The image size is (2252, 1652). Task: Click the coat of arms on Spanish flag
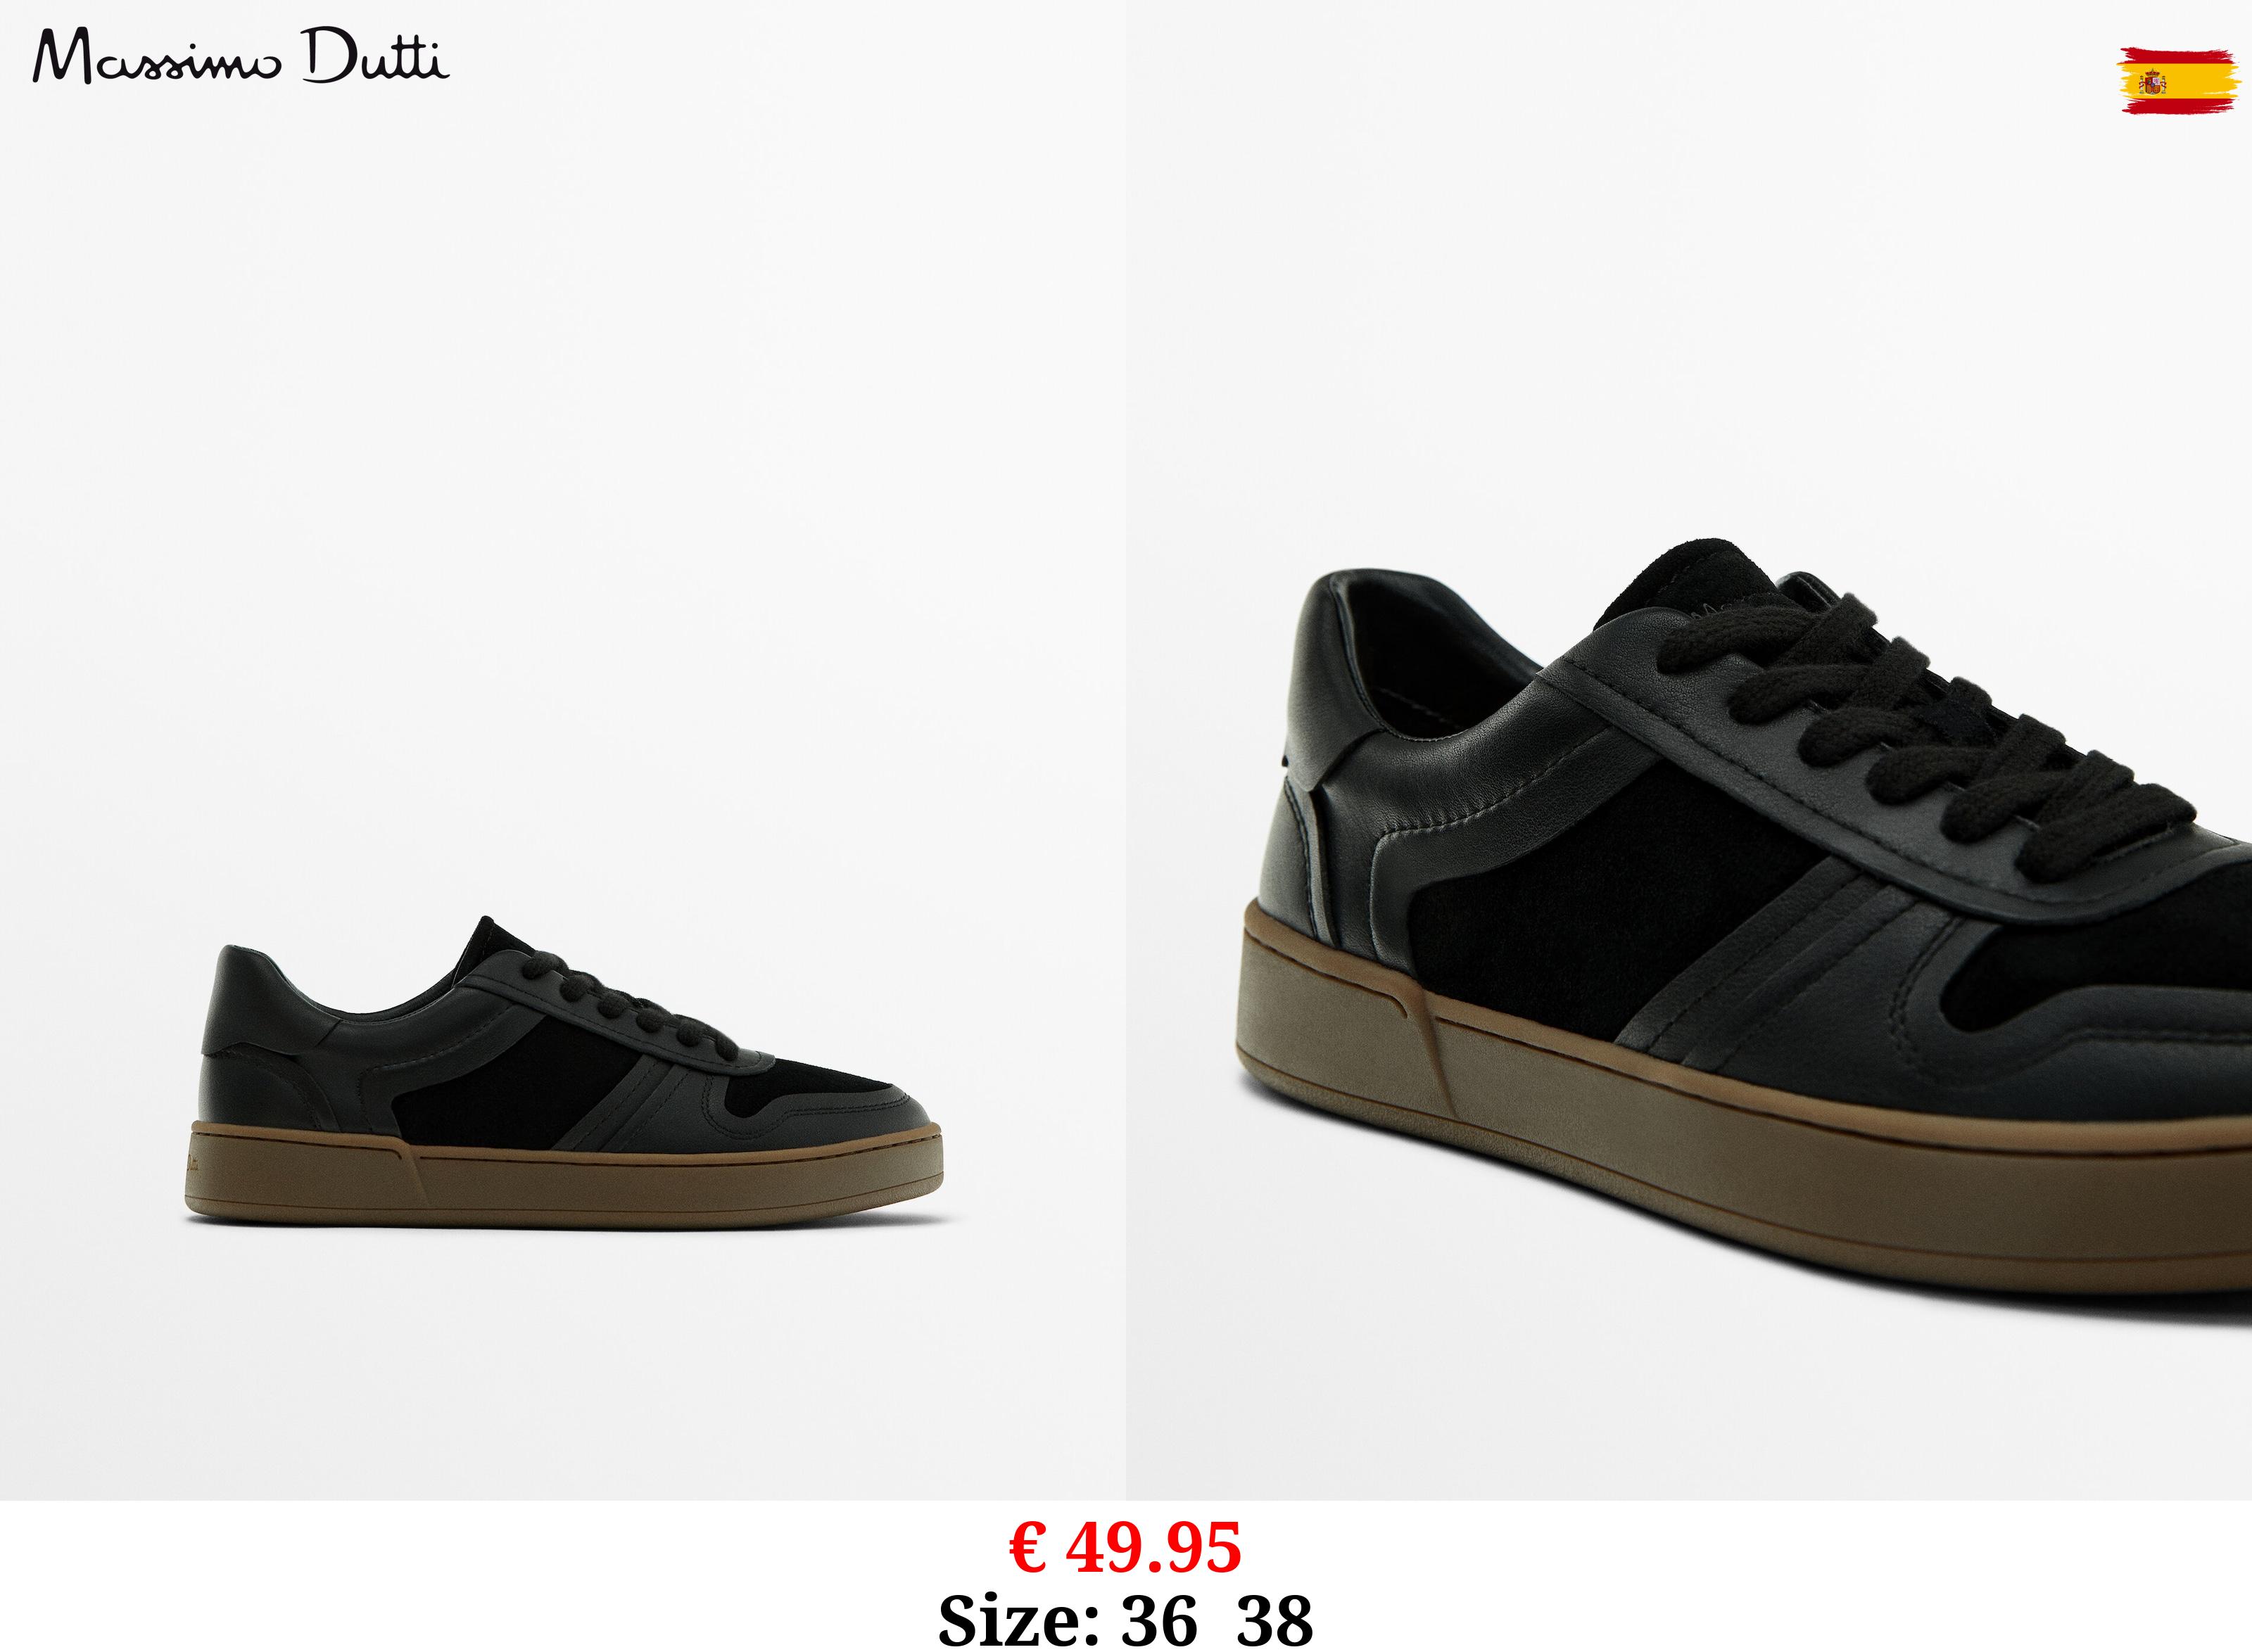[x=2152, y=82]
